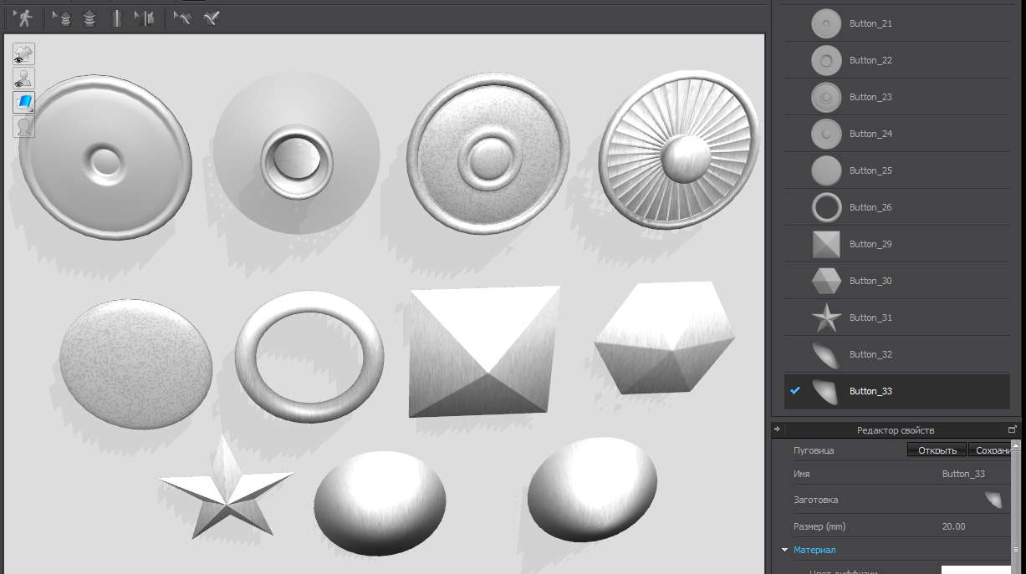Click the checkmark beside Button_33
The height and width of the screenshot is (574, 1026).
pyautogui.click(x=795, y=391)
